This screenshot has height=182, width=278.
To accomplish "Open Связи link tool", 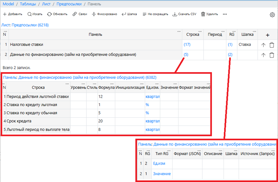I will [x=75, y=14].
